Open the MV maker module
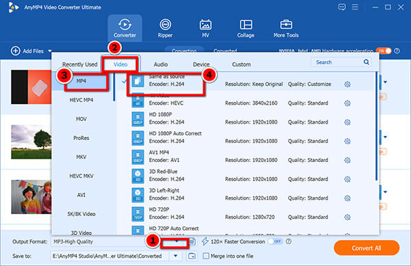 pos(206,28)
